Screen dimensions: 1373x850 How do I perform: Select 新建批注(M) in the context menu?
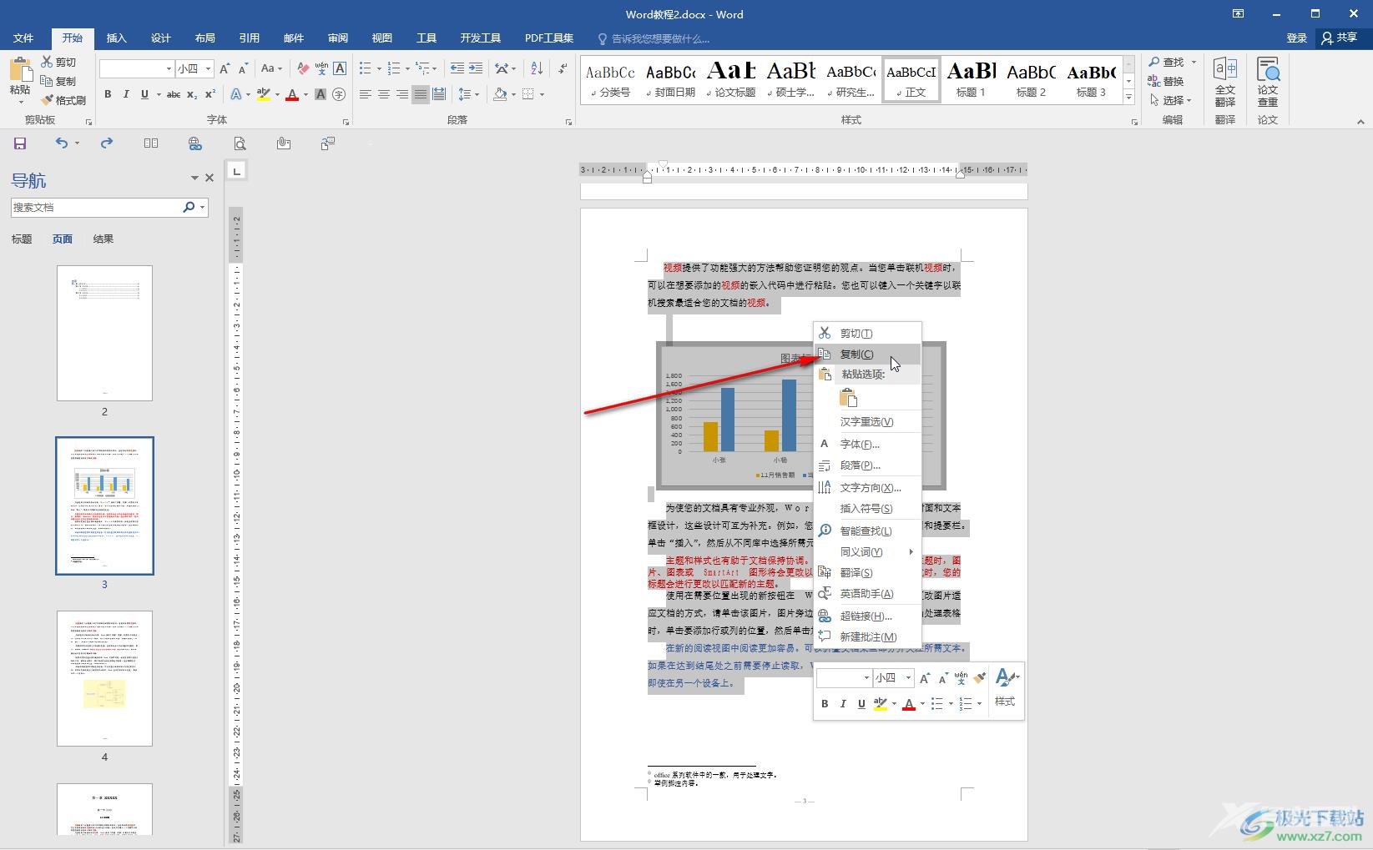[x=868, y=637]
